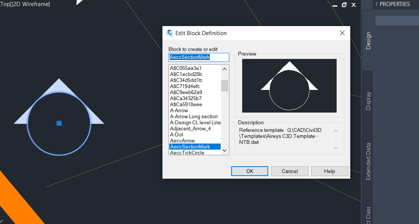Click the [Top] view control label
Screen dimensions: 419x224
point(5,4)
